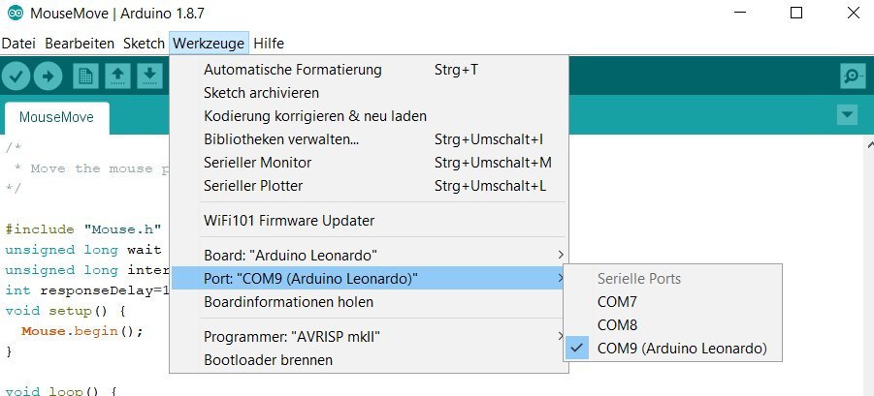This screenshot has width=874, height=396.
Task: Select the MouseMove sketch tab
Action: point(56,118)
